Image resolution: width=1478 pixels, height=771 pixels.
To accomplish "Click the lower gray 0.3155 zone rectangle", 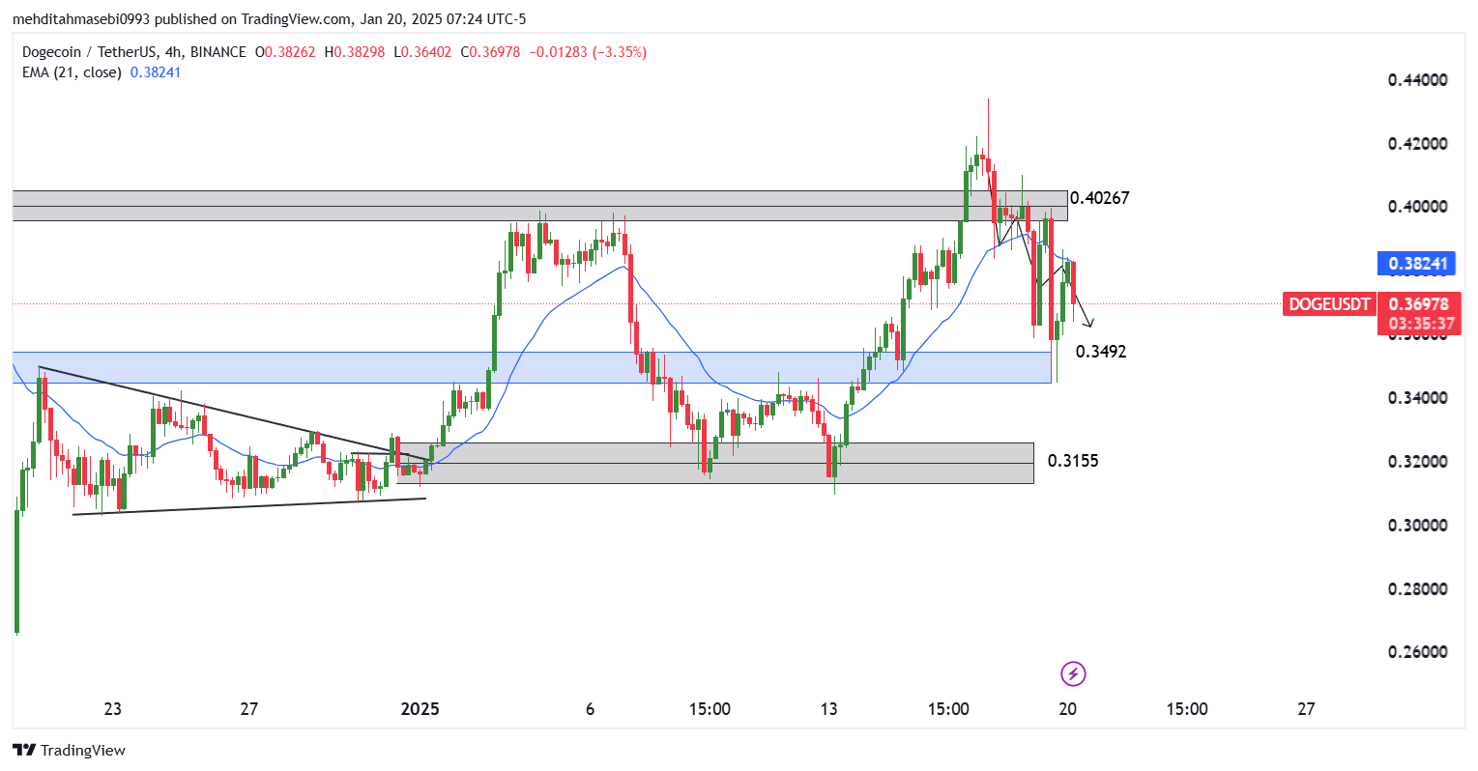I will [715, 463].
